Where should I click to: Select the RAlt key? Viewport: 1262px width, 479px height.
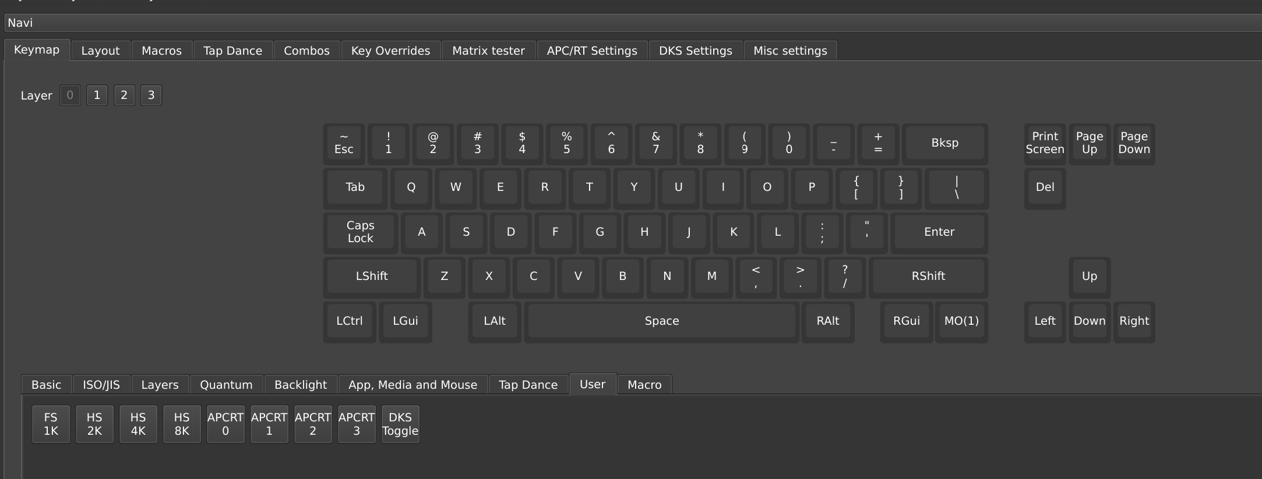tap(828, 321)
